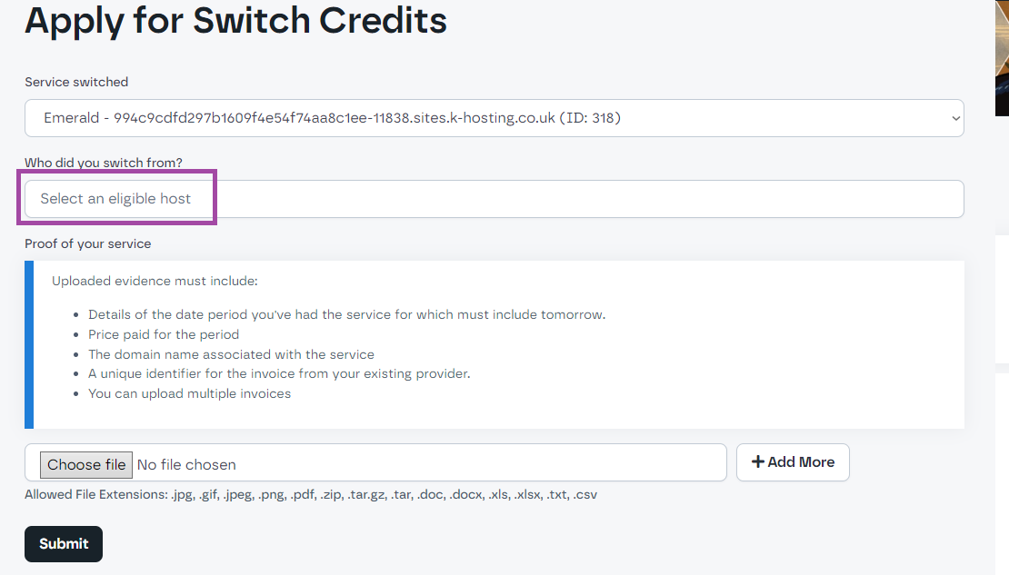Click the "Who did you switch from?" label
1009x575 pixels.
[x=104, y=163]
